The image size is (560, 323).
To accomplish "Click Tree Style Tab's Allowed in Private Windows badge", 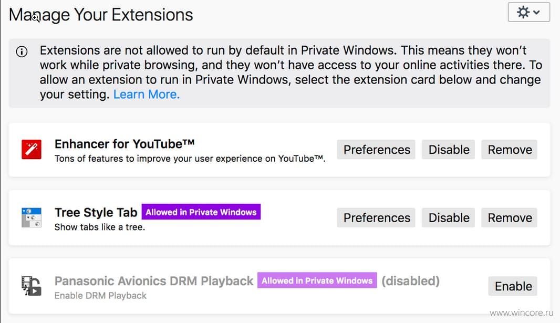I will tap(201, 212).
